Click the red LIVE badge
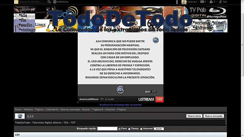This screenshot has width=244, height=137. click(159, 99)
